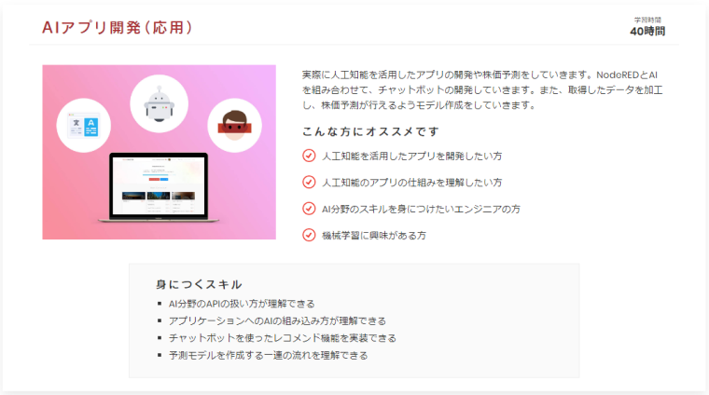Click the text 機械学習に興味がある方
This screenshot has width=709, height=395.
click(374, 236)
